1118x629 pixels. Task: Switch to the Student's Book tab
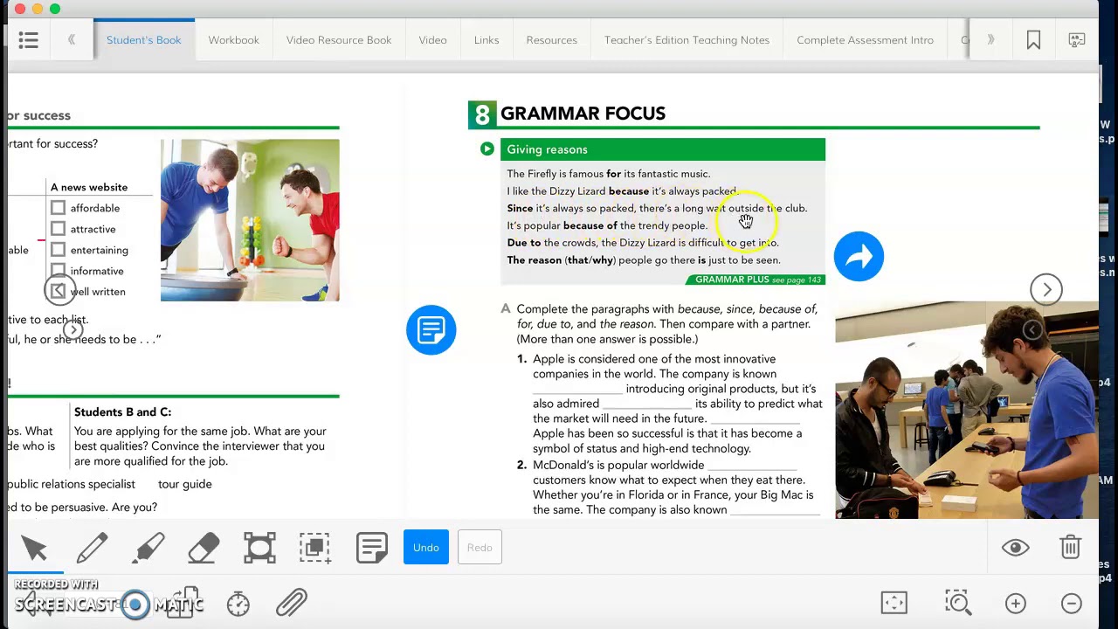[x=144, y=40]
